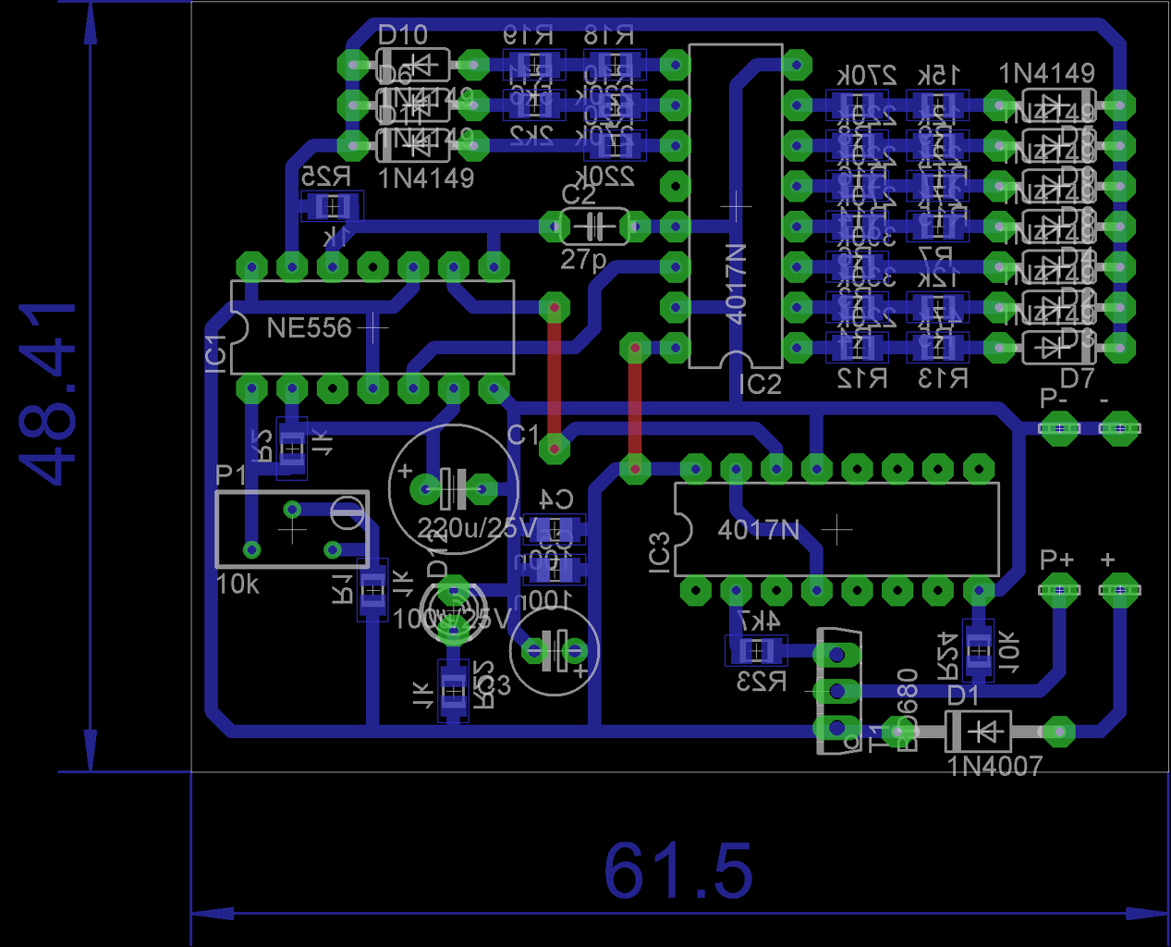Click the mirrored C4 label
This screenshot has height=947, width=1171.
point(556,500)
